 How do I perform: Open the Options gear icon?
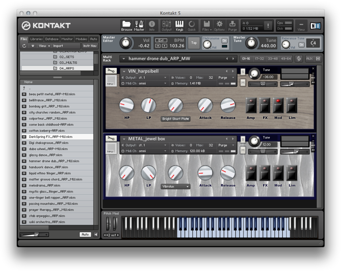(x=219, y=26)
